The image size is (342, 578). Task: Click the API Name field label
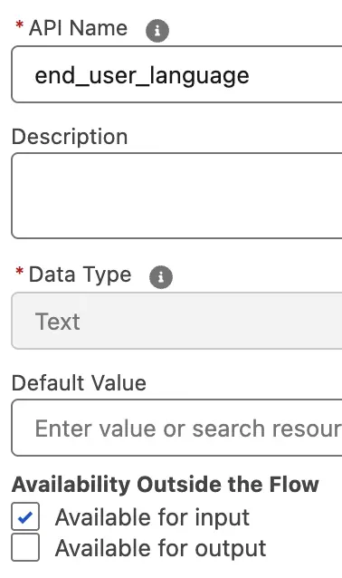coord(79,28)
